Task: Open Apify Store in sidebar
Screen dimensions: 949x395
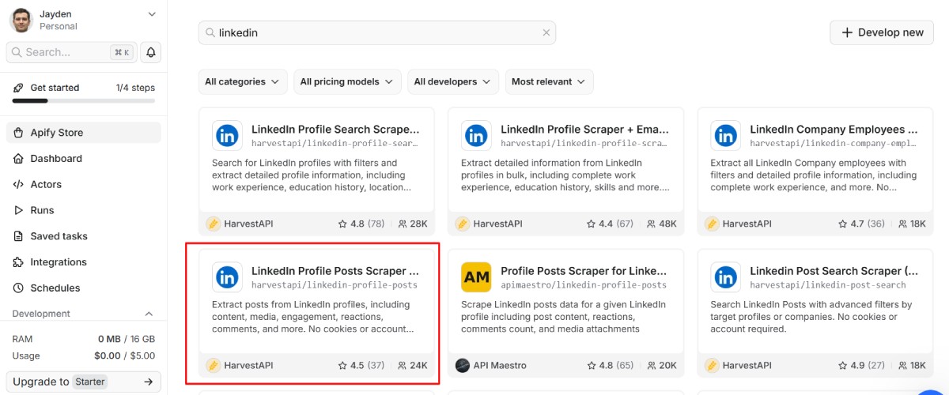Action: (84, 133)
